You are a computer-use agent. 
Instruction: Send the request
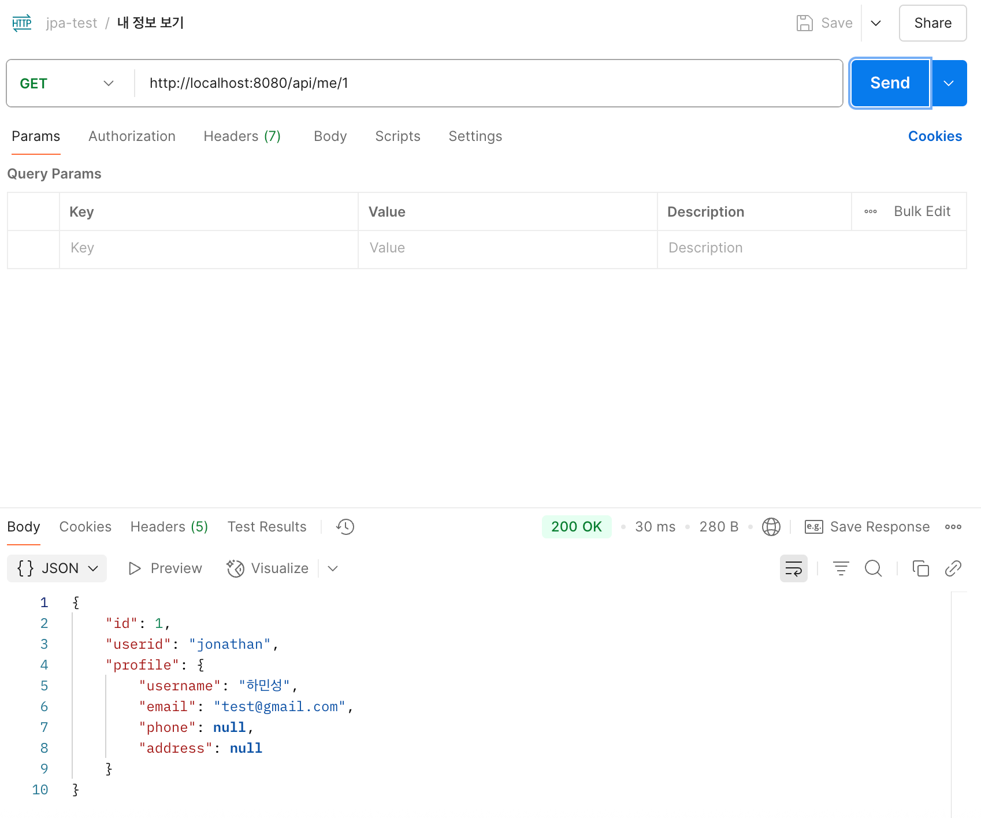click(x=890, y=83)
